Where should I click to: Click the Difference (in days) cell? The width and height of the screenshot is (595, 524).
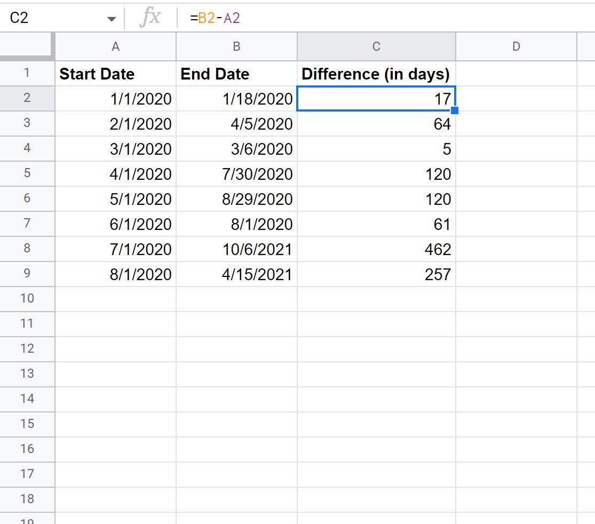(376, 74)
